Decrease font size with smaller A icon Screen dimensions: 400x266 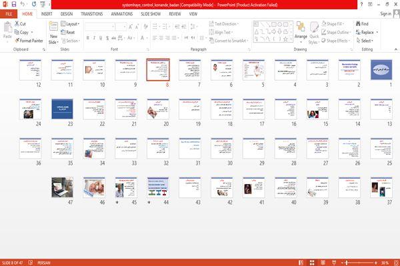(137, 27)
